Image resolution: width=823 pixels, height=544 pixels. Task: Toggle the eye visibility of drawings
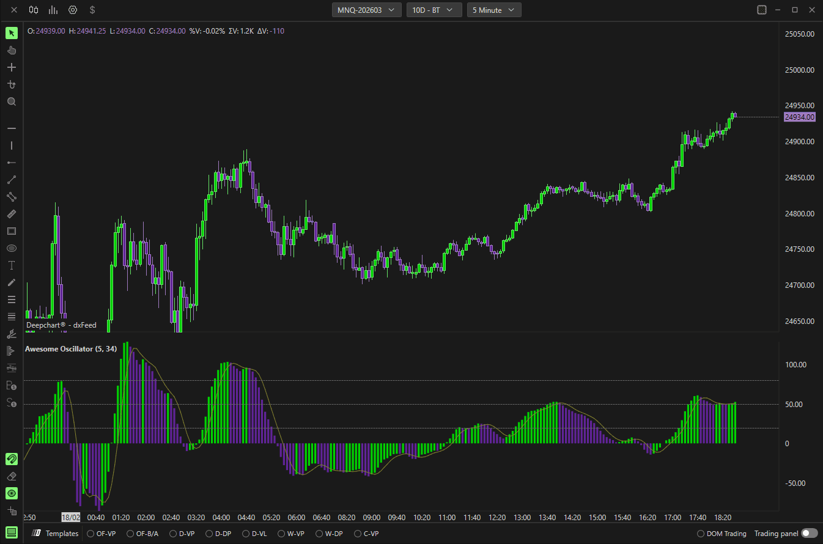(12, 493)
